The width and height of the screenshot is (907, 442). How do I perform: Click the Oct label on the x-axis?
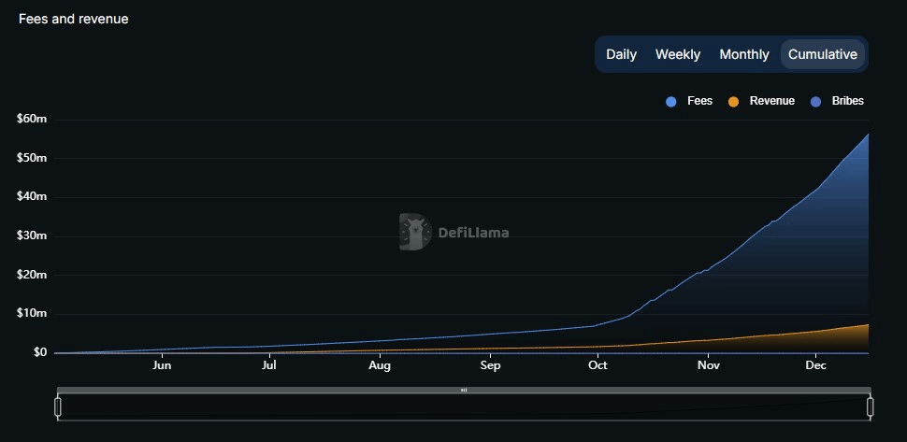pyautogui.click(x=597, y=365)
